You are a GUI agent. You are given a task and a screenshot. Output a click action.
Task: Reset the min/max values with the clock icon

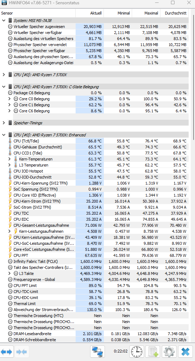137,351
